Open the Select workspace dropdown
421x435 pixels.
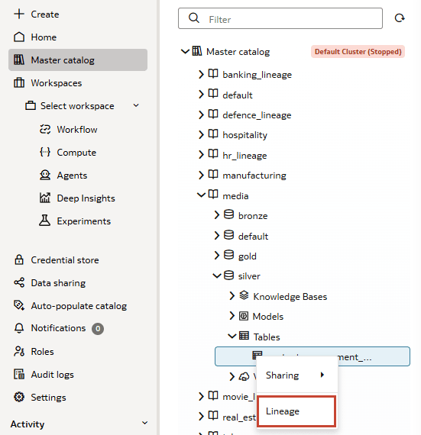pos(83,106)
